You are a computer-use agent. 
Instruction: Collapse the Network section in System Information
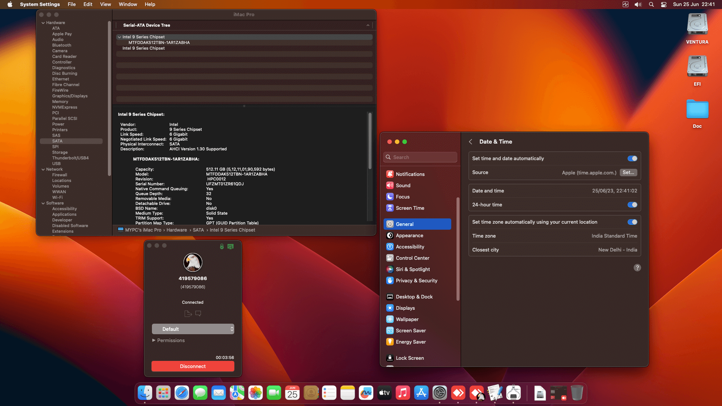click(x=43, y=170)
